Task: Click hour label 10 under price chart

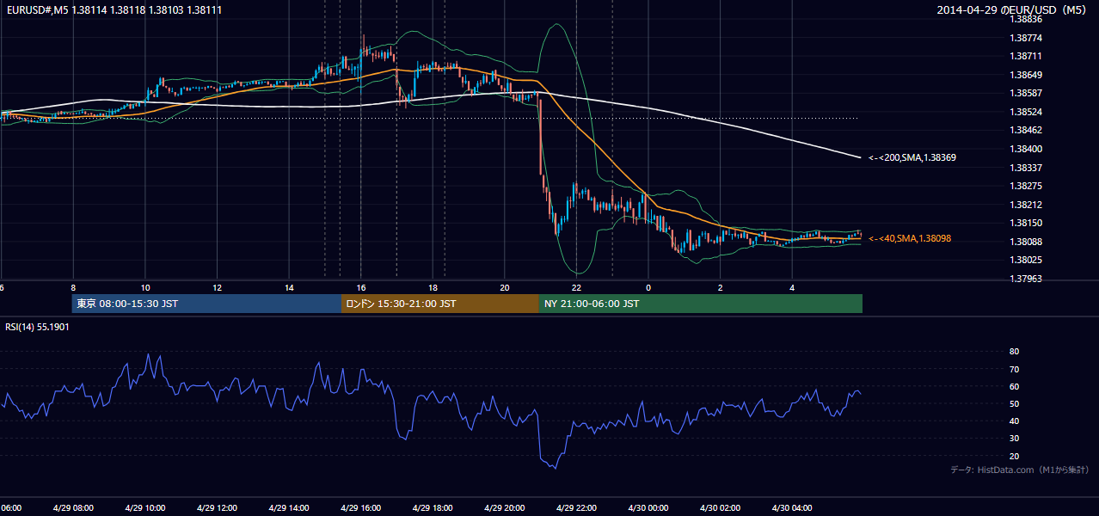Action: point(145,287)
